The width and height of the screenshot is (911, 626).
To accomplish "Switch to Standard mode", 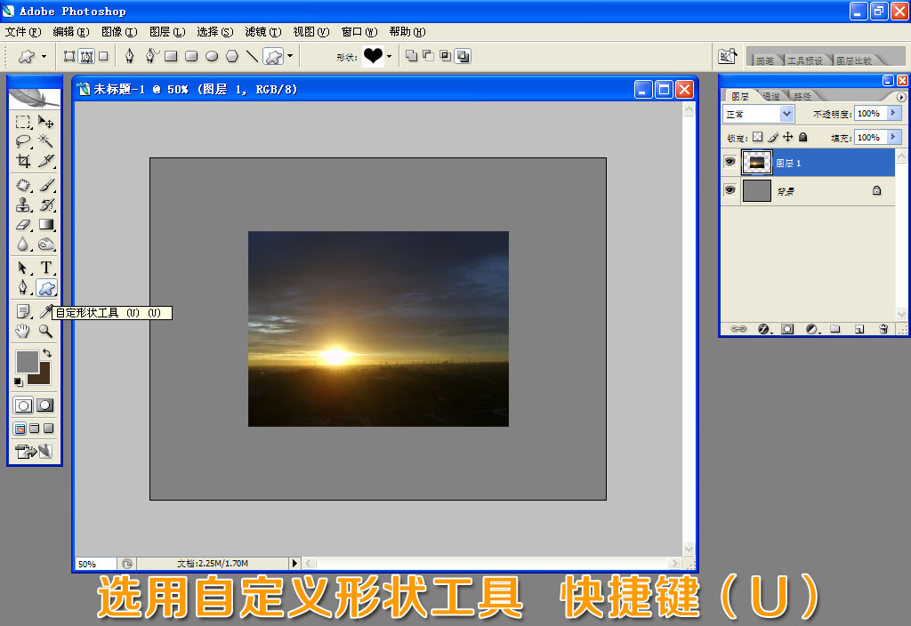I will pyautogui.click(x=23, y=405).
